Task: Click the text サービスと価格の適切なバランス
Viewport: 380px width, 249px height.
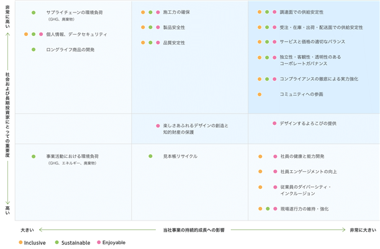Action: [312, 42]
